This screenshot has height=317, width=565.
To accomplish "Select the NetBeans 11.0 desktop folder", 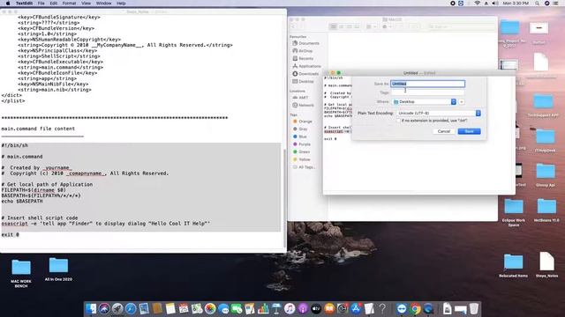I will click(546, 210).
